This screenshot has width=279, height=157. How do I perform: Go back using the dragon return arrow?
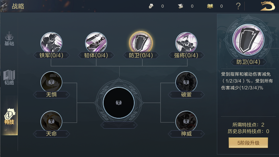tap(267, 6)
